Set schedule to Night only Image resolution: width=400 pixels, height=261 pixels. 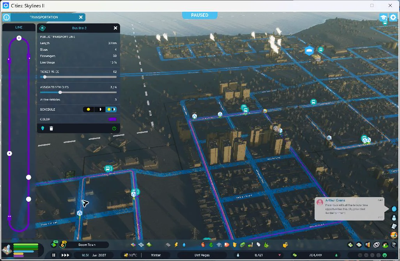tap(100, 109)
